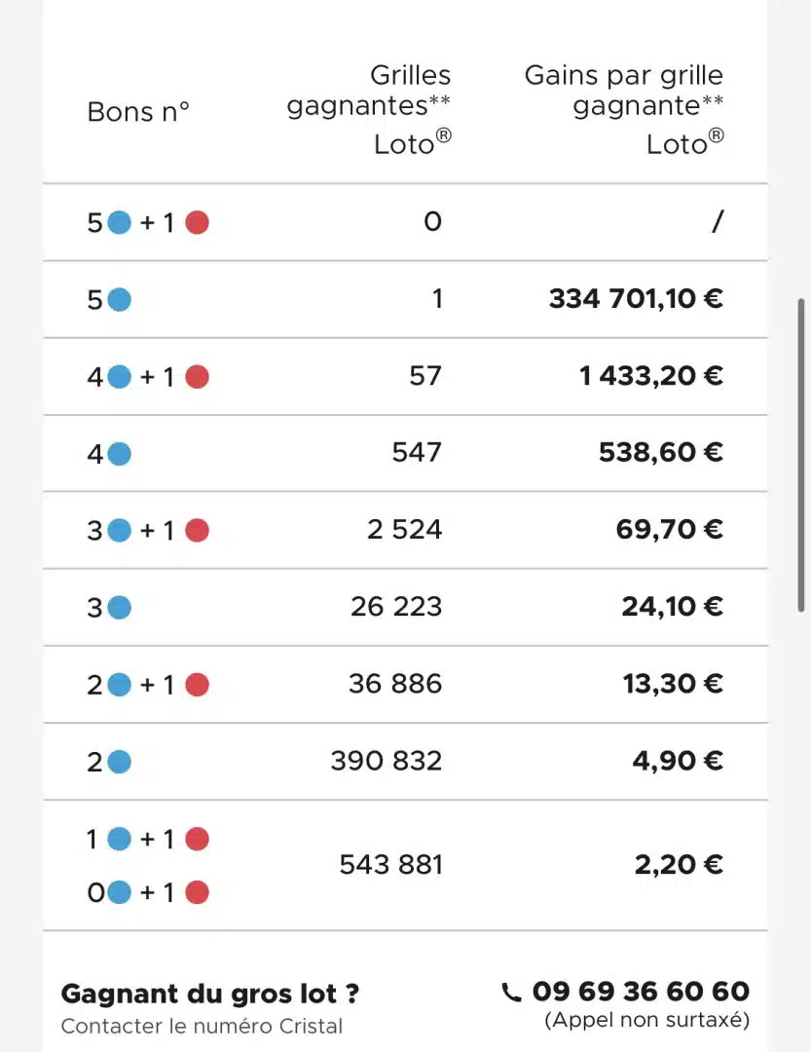Click the page scrollbar on the right edge
The width and height of the screenshot is (811, 1052).
click(x=801, y=456)
